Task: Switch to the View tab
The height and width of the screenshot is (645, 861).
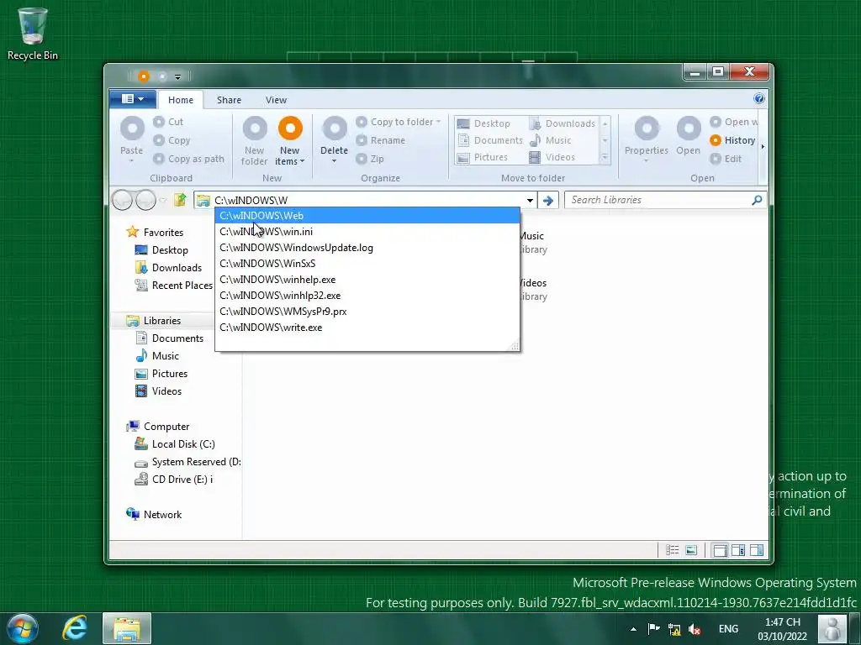Action: coord(276,100)
